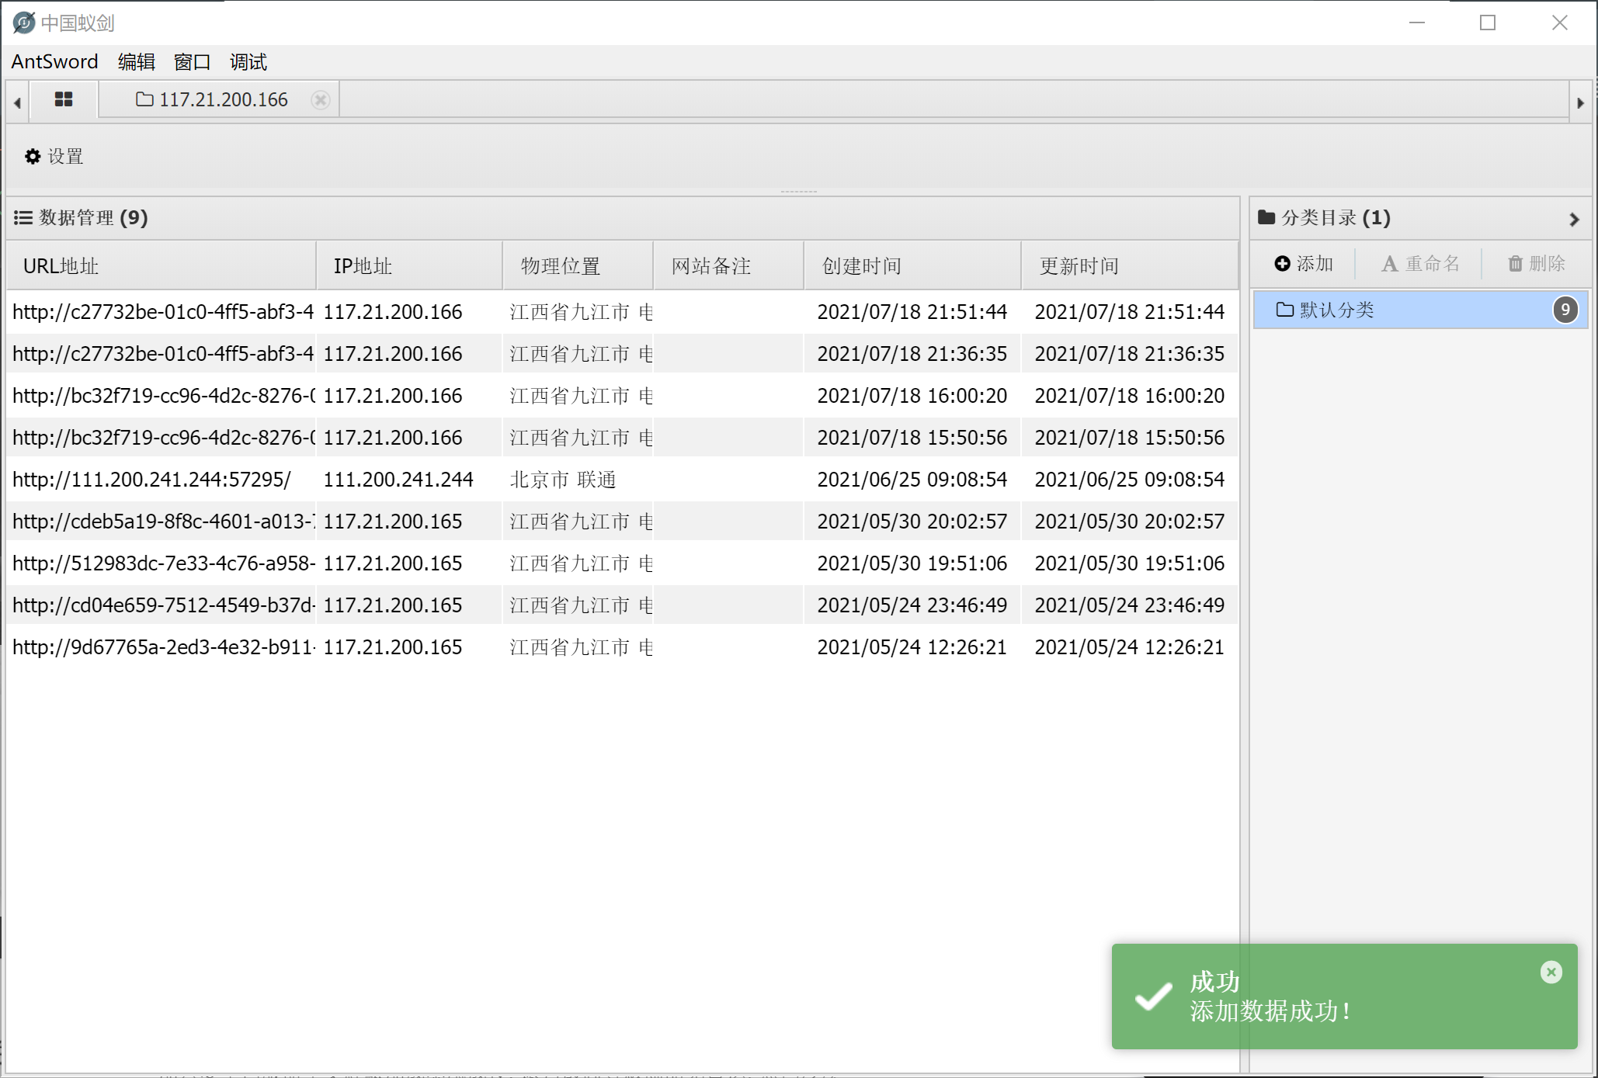This screenshot has width=1598, height=1078.
Task: Sort by the 更新时间 column header
Action: pyautogui.click(x=1130, y=266)
